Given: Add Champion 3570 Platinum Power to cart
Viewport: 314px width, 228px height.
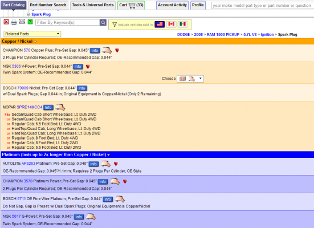Looking at the screenshot, I should click(115, 181).
